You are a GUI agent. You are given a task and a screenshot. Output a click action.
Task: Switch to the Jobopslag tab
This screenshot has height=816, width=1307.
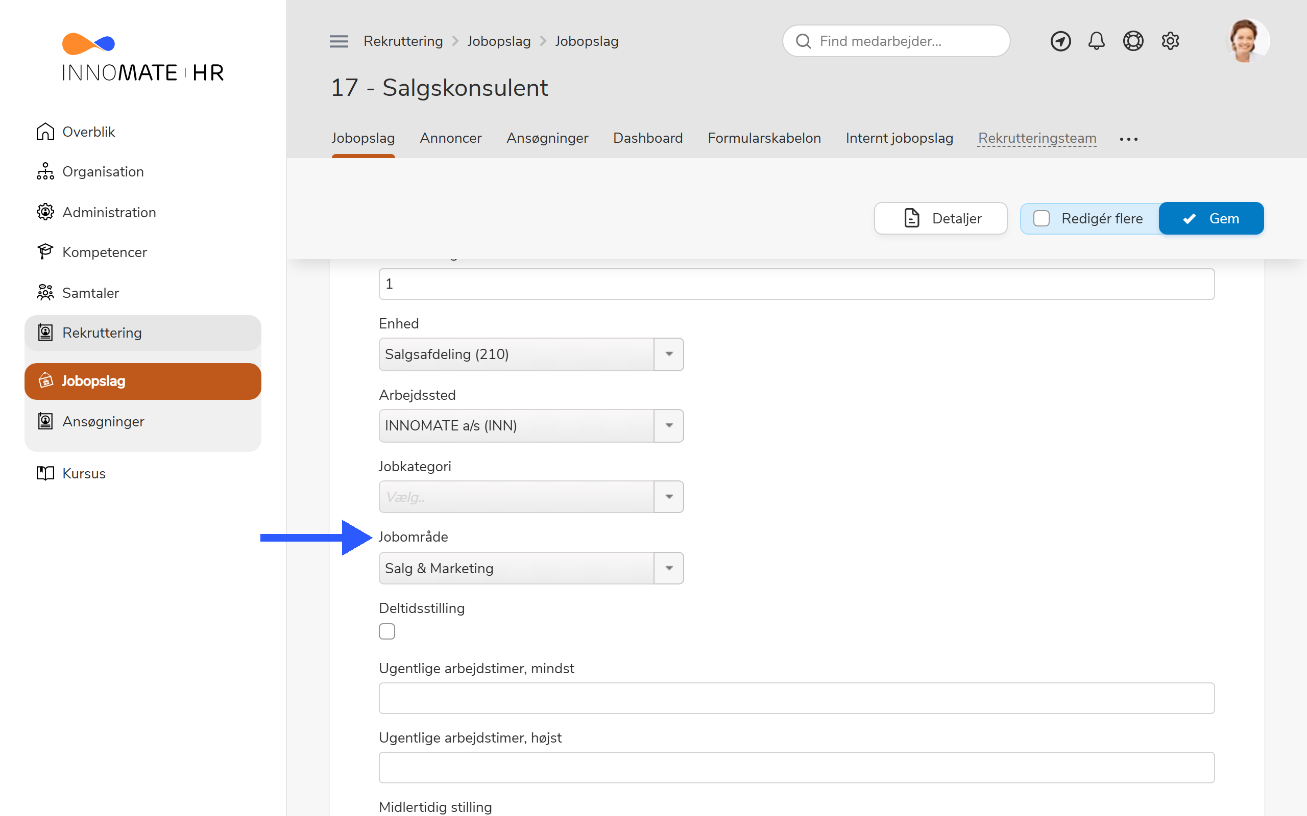pos(363,138)
